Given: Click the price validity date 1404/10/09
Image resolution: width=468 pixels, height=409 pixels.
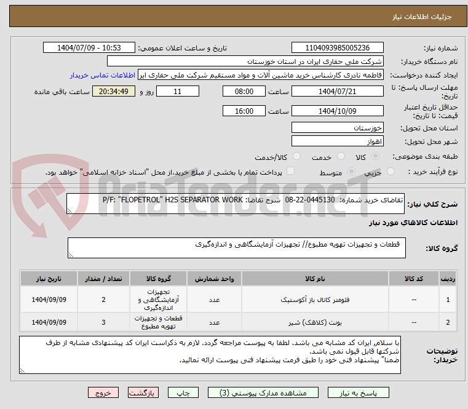Looking at the screenshot, I should (x=337, y=111).
